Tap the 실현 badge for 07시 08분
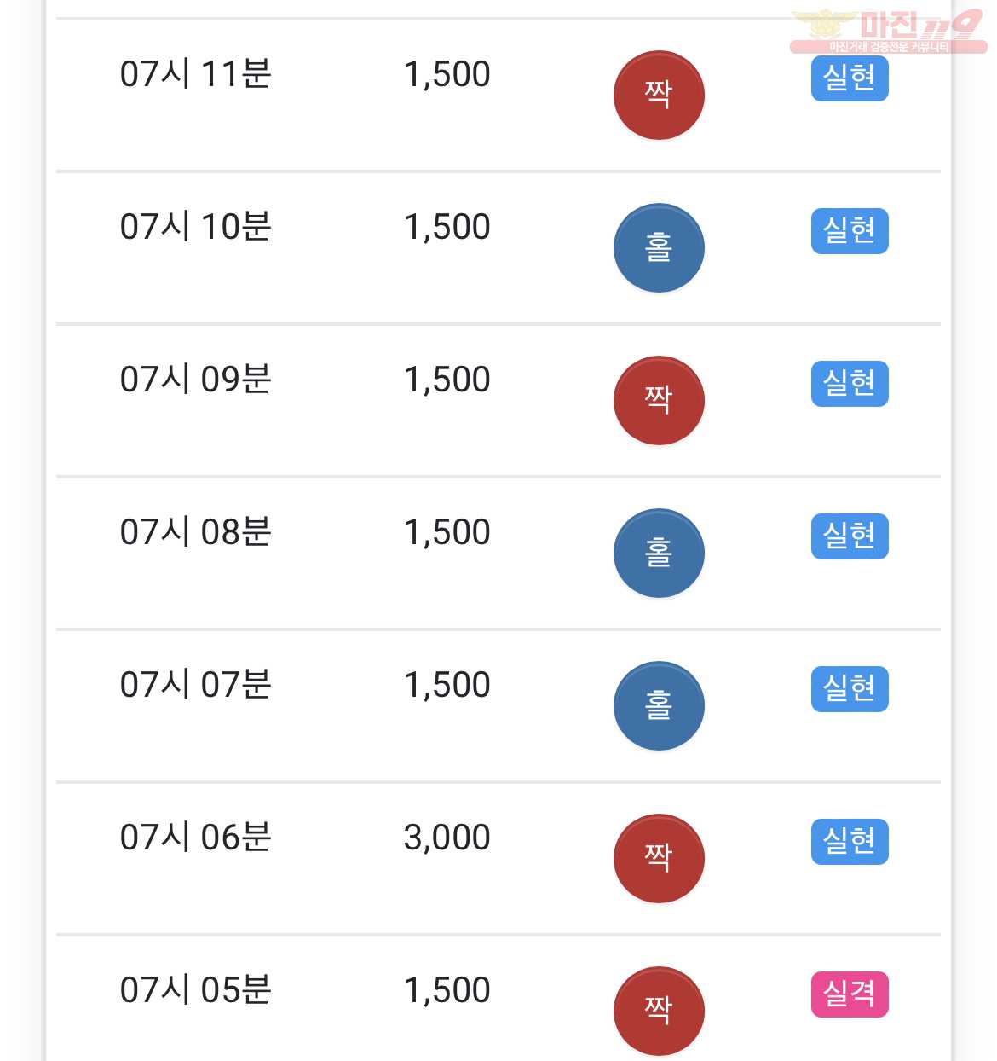997x1061 pixels. coord(850,536)
